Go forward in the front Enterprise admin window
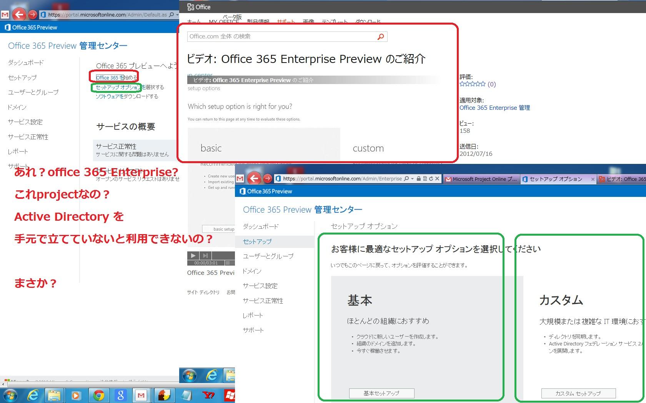This screenshot has width=646, height=403. pos(268,178)
